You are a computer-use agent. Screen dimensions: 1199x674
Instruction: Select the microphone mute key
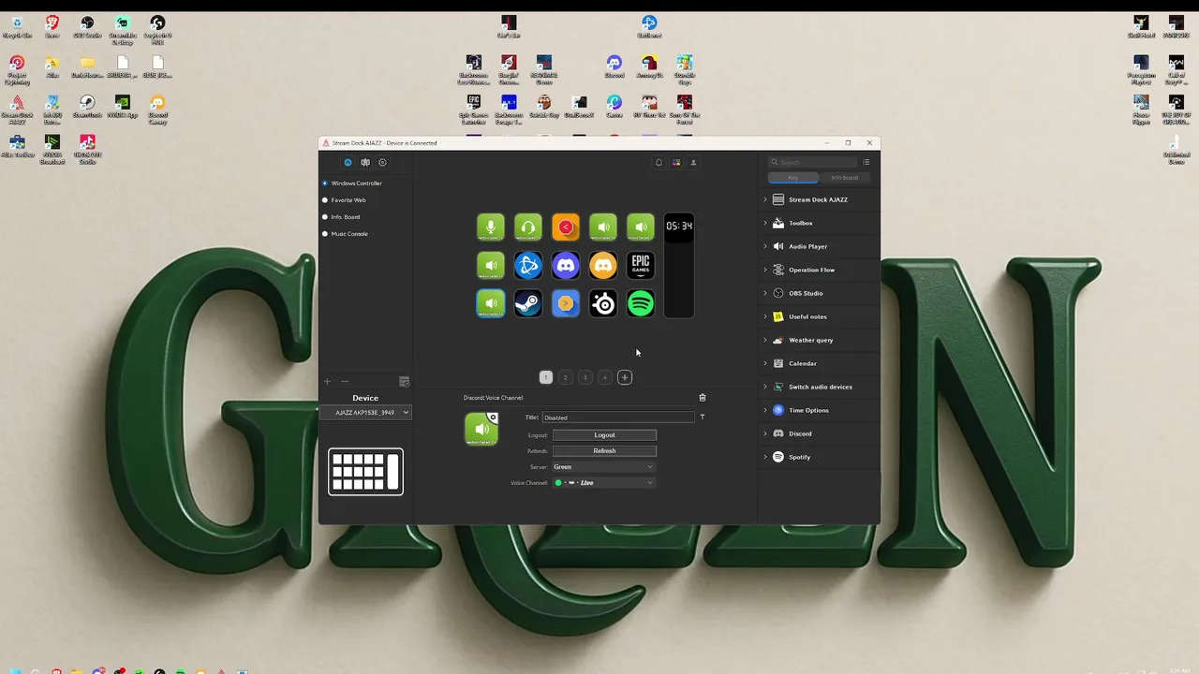(491, 227)
